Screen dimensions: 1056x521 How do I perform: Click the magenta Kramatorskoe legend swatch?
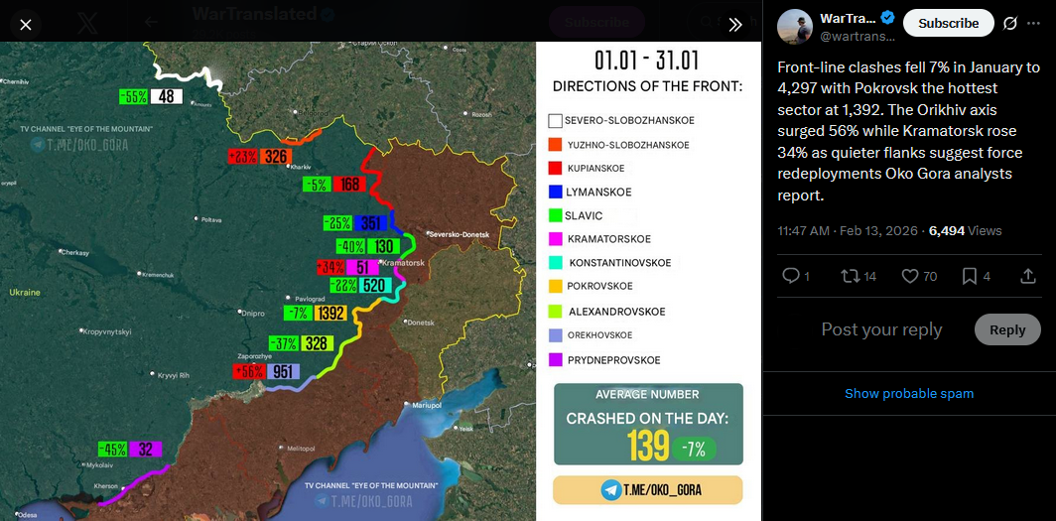click(x=555, y=239)
